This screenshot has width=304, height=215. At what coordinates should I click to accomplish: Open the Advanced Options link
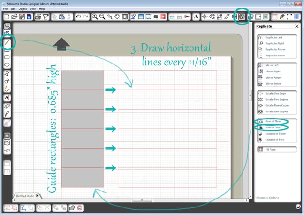point(267,198)
